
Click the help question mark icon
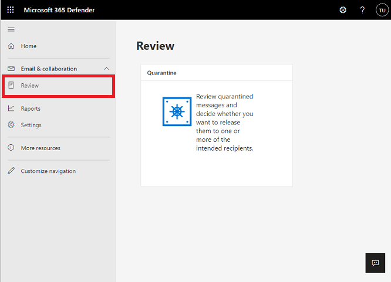(362, 10)
